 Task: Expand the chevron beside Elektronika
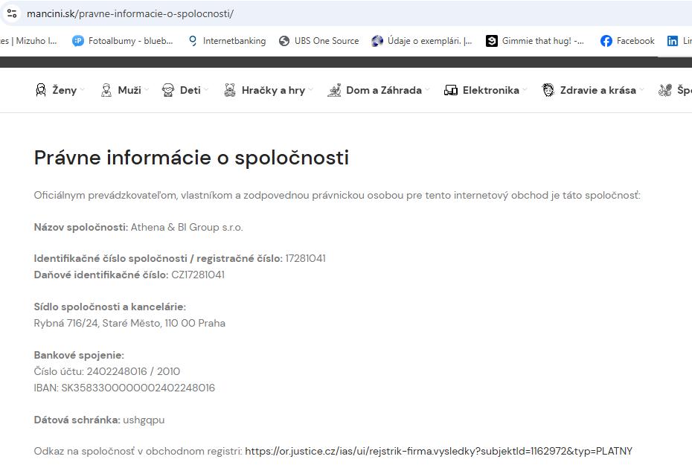pos(525,90)
